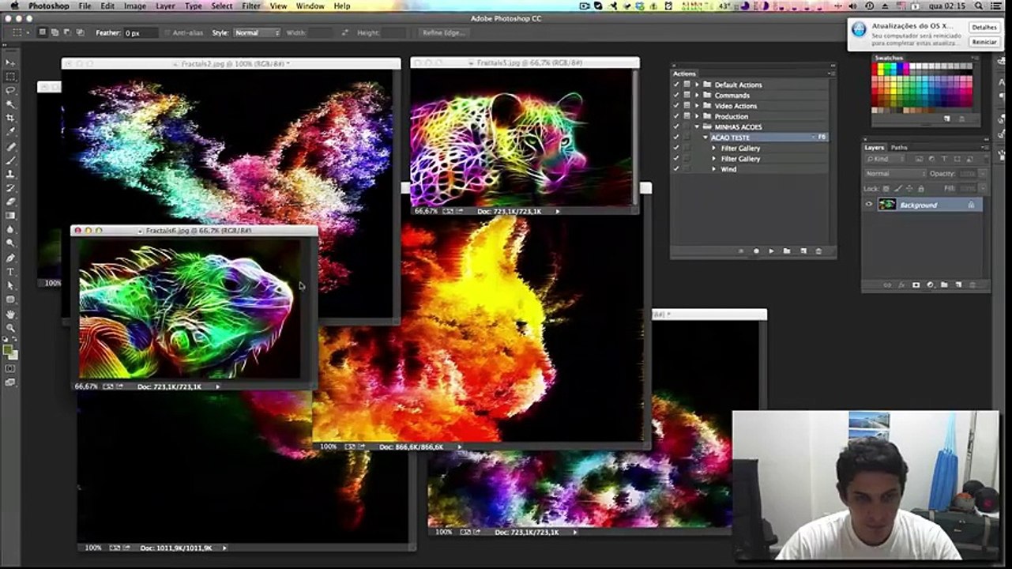Select the Dodge tool
Screen dimensions: 1012x569
tap(11, 243)
